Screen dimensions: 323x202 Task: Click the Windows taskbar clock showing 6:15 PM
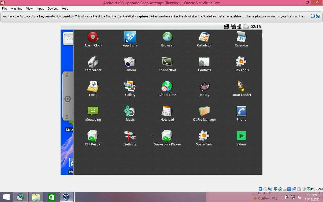coord(312,197)
